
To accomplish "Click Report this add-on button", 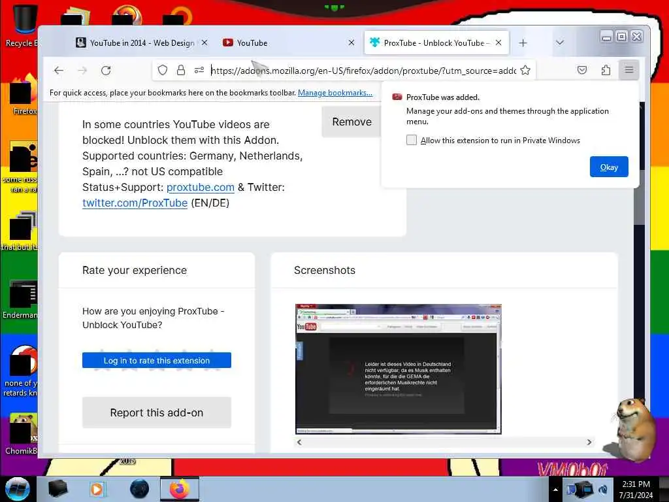I will tap(157, 412).
